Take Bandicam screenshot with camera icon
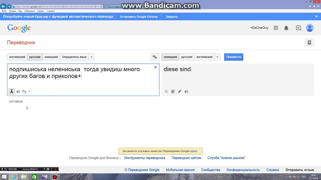The width and height of the screenshot is (321, 180). pos(48,169)
